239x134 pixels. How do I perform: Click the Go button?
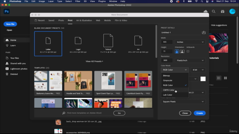tap(119, 113)
